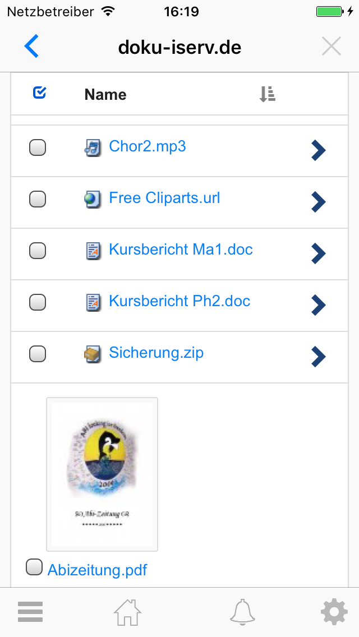Viewport: 359px width, 637px height.
Task: Click the archive icon beside Sicherung.zip
Action: pos(94,353)
